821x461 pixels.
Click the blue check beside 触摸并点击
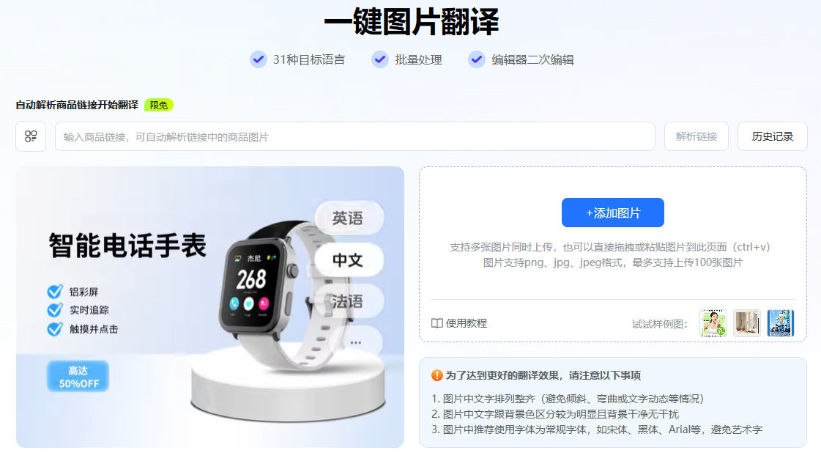point(55,329)
